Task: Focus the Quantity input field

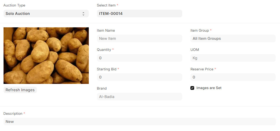Action: point(140,58)
